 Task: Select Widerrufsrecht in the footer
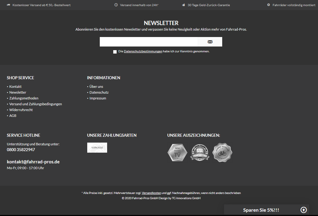(21, 110)
